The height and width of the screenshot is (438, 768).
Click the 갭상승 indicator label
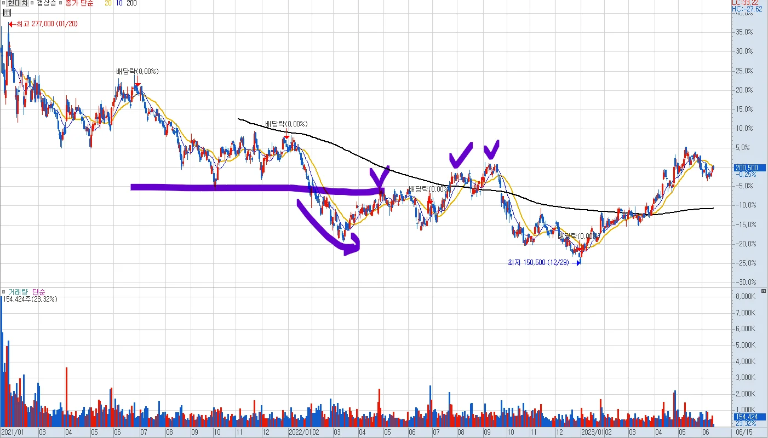click(46, 3)
